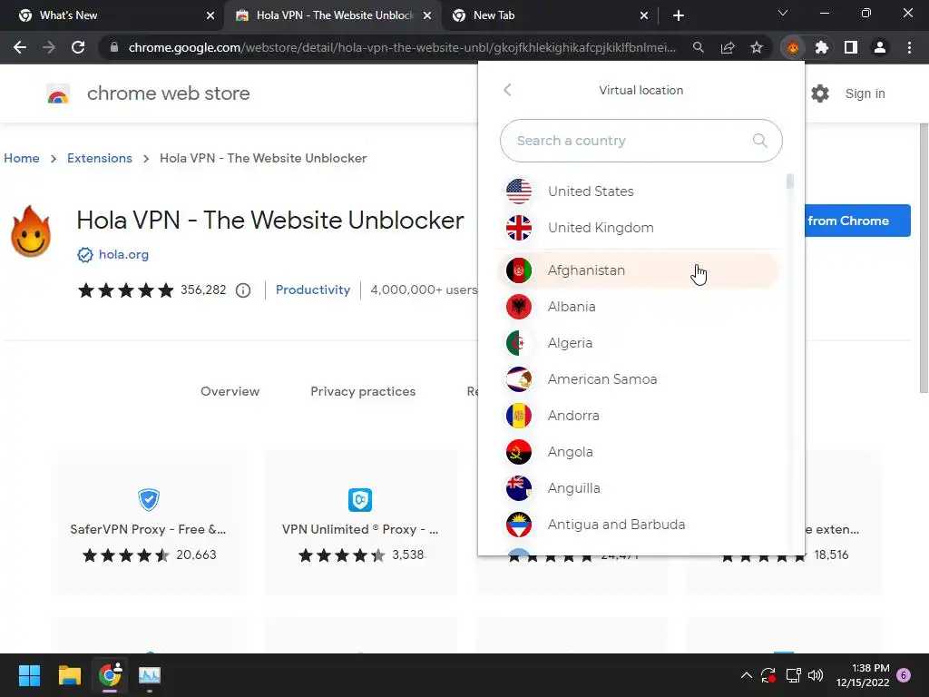The width and height of the screenshot is (929, 697).
Task: Open a new browser tab
Action: coord(679,15)
